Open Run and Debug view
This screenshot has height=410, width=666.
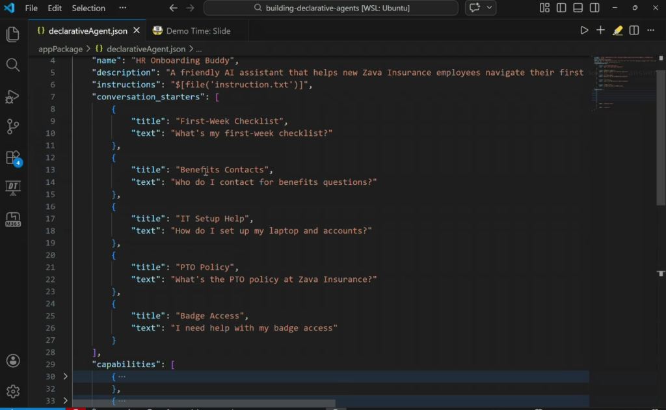12,96
